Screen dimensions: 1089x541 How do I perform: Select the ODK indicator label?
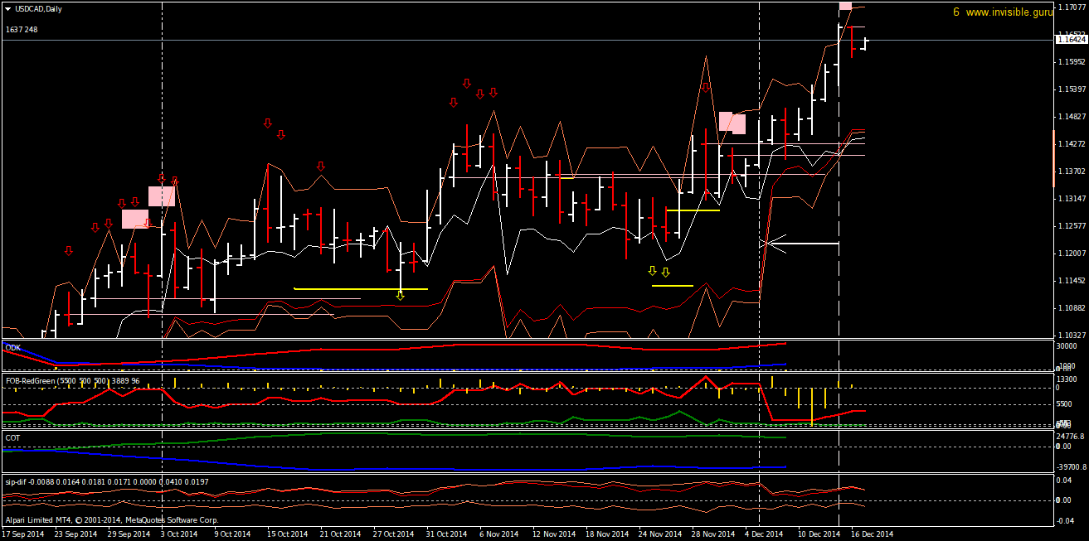(12, 348)
